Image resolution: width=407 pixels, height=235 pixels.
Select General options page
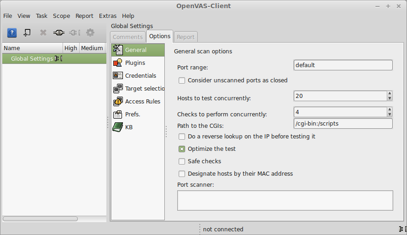pos(138,50)
